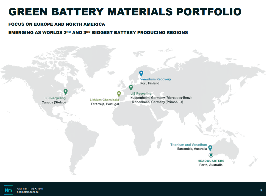Click 'Barrambie, Australia' text
266x196 pixels.
tap(192, 149)
